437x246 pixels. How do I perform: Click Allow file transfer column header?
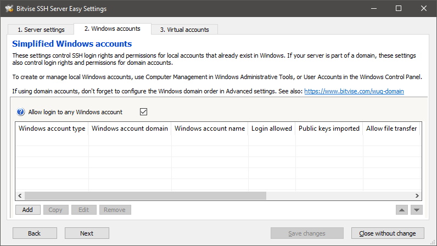coord(391,128)
